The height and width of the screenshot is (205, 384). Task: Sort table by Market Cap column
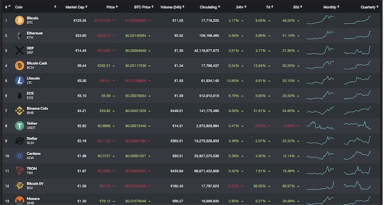74,7
